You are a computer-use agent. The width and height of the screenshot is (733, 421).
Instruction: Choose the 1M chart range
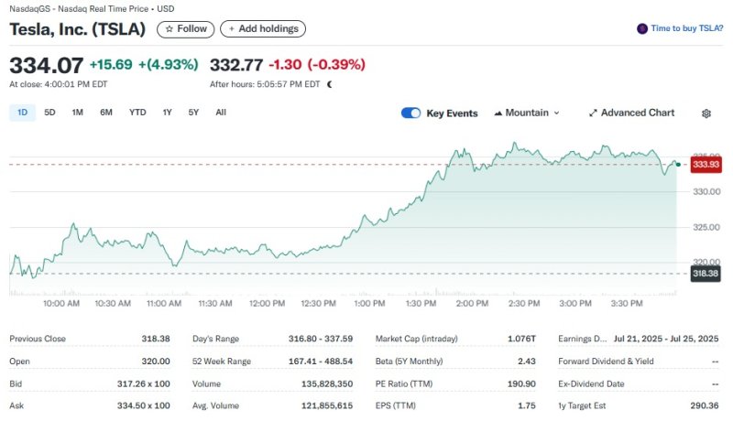(78, 113)
